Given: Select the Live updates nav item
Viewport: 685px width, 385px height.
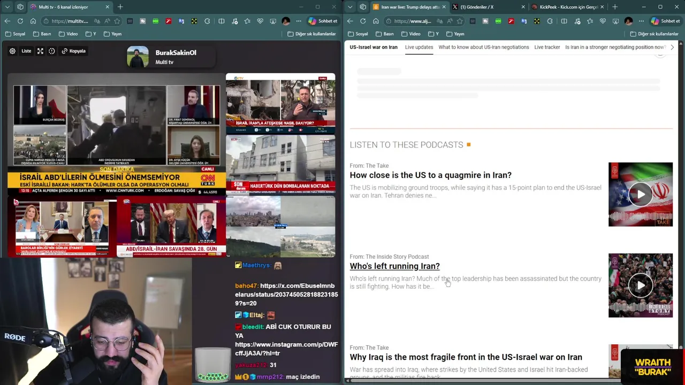Looking at the screenshot, I should click(x=419, y=47).
